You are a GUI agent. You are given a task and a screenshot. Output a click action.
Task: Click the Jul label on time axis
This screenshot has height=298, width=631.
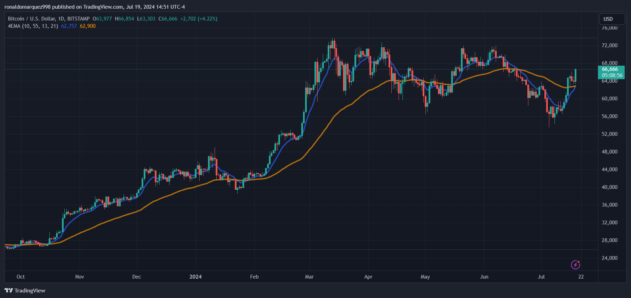(541, 277)
